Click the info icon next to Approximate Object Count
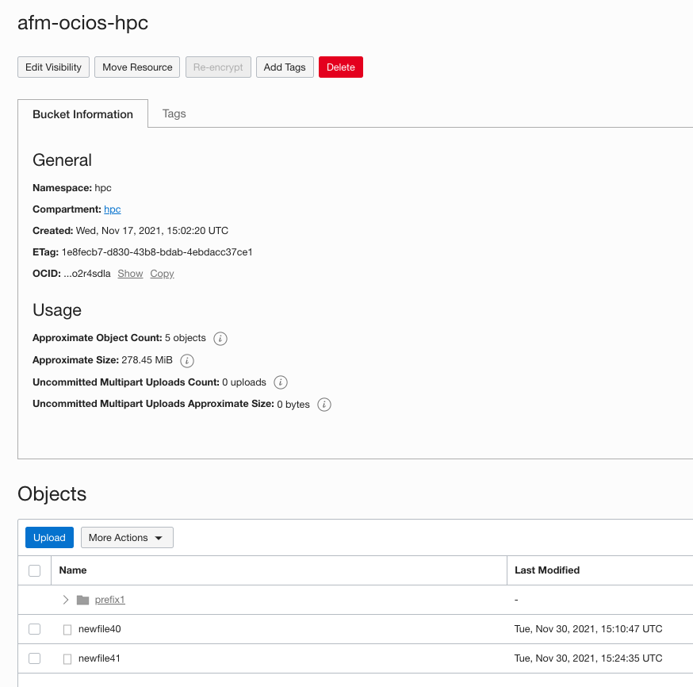Screen dimensions: 693x687 coord(220,338)
